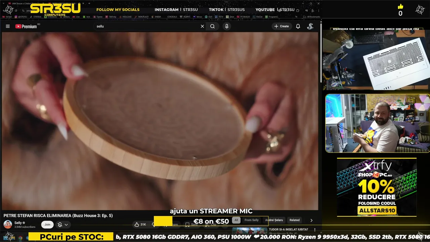Viewport: 430px width, 242px height.
Task: Select the 'From Selly' filter chip
Action: point(252,220)
